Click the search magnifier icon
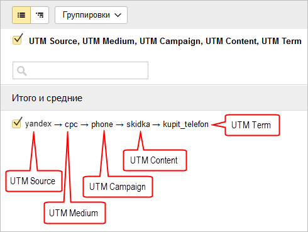Viewport: 308px width, 232px height. pyautogui.click(x=22, y=71)
